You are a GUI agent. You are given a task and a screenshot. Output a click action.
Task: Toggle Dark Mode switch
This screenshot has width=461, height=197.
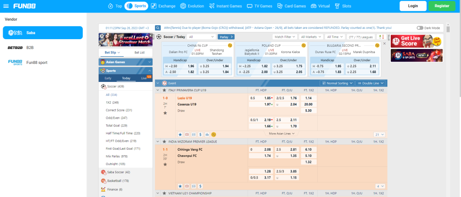[x=420, y=28]
